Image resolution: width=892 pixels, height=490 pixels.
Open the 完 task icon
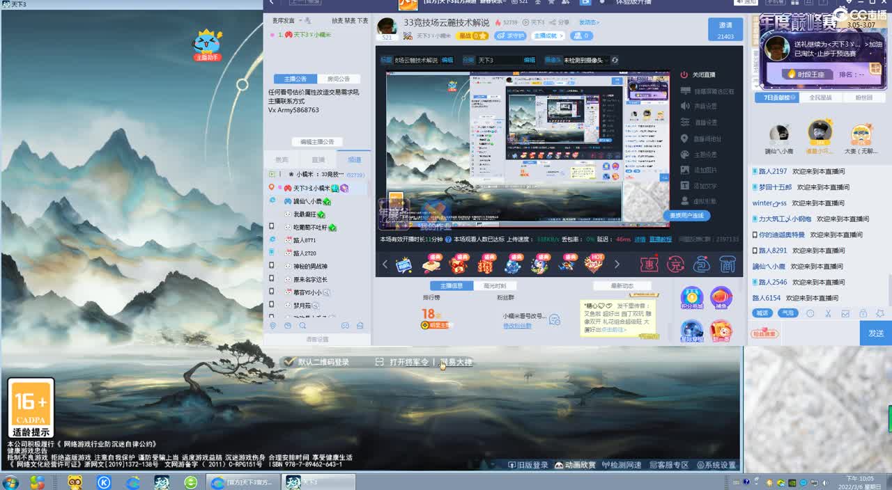[x=675, y=264]
